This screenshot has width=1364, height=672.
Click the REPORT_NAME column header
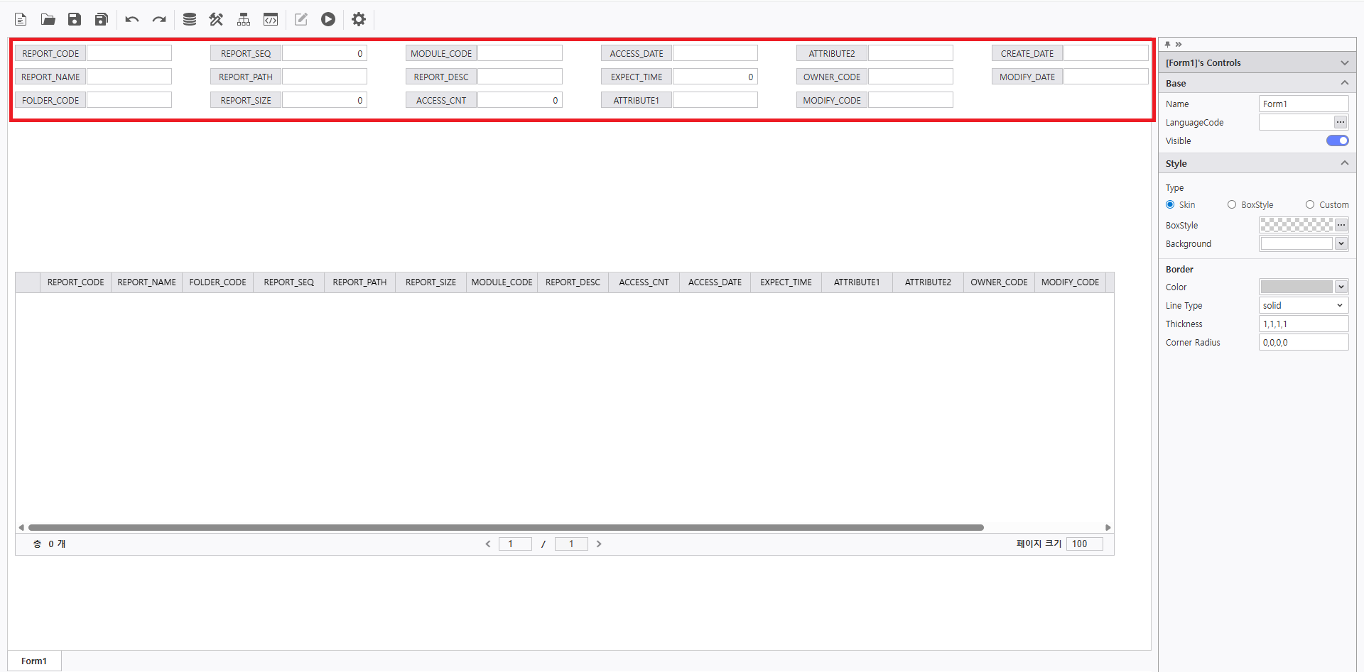(x=146, y=282)
